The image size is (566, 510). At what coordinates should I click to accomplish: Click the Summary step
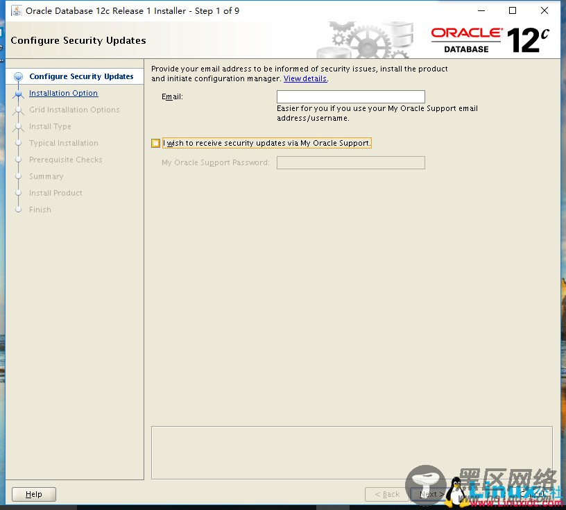(46, 176)
